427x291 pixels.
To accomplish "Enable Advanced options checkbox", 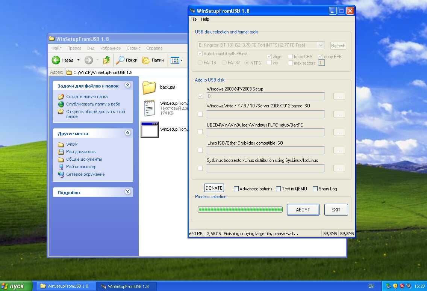I will [x=236, y=189].
